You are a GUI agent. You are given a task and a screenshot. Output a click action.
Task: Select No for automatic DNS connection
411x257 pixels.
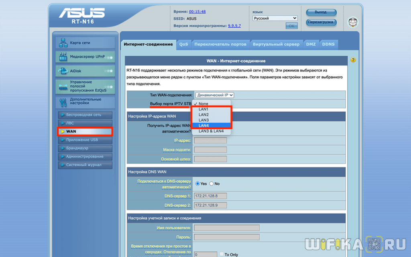pos(212,184)
